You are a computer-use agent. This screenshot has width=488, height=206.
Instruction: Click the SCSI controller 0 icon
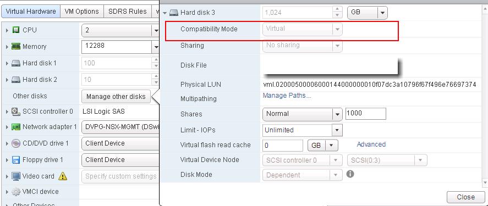pos(16,112)
